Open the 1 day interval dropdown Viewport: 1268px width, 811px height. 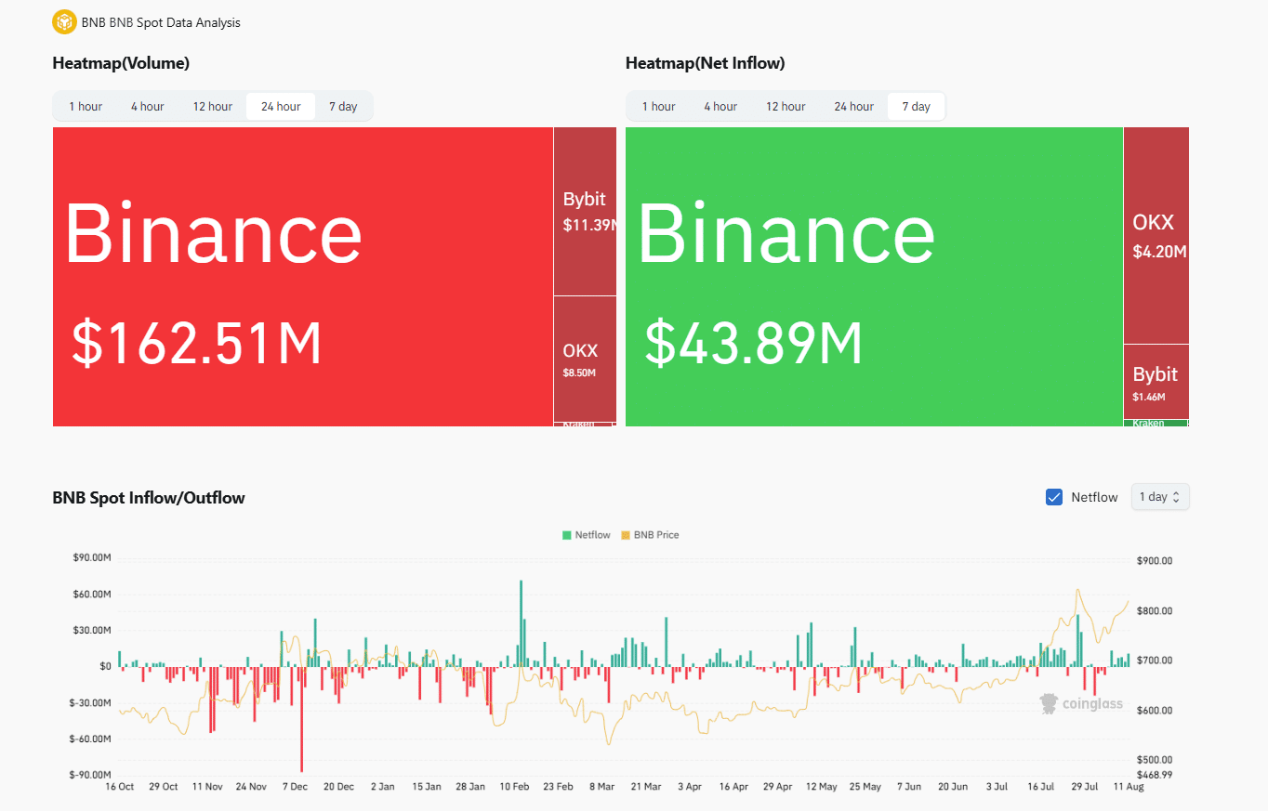[x=1160, y=497]
